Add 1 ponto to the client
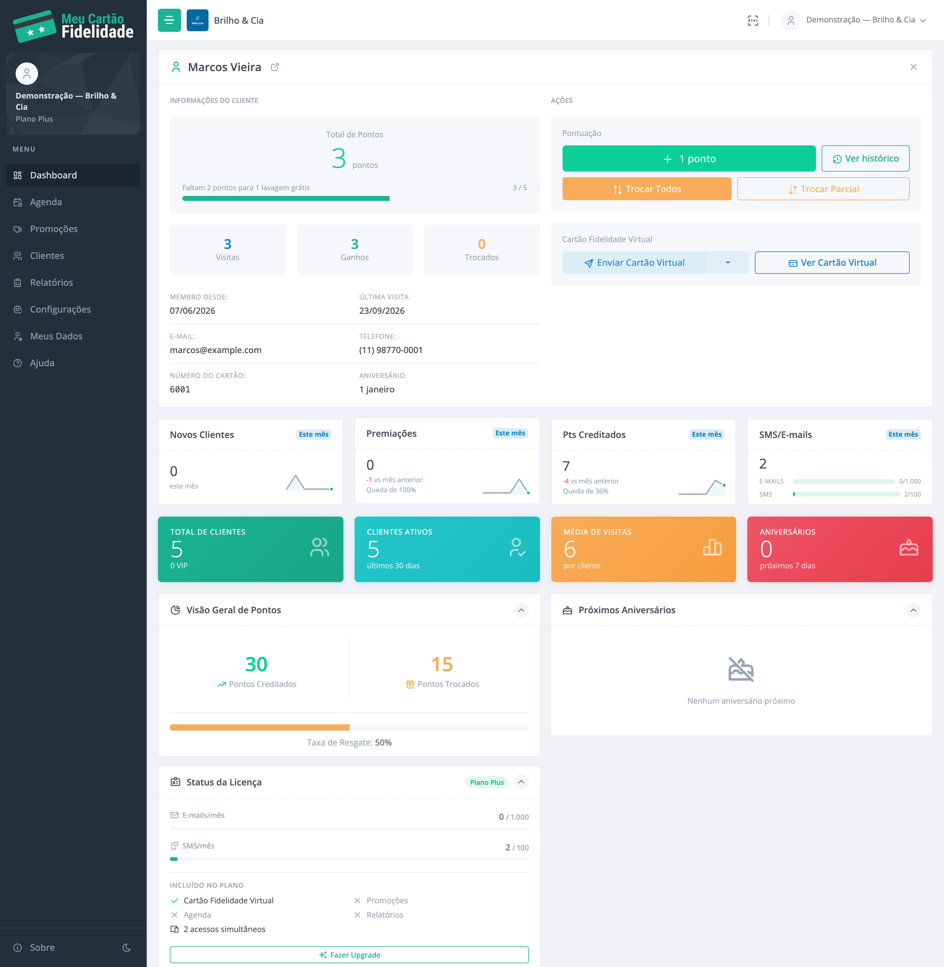This screenshot has height=967, width=944. point(689,158)
